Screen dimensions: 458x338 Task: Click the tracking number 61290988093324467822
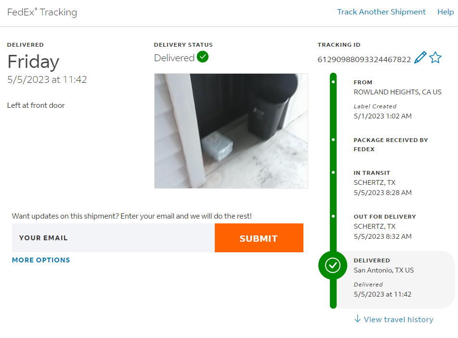[364, 60]
